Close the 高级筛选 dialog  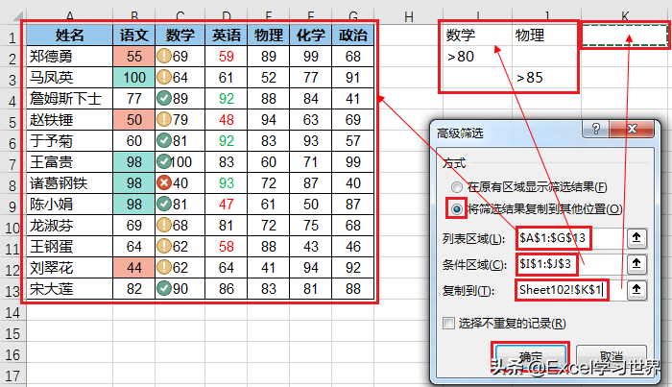[632, 129]
